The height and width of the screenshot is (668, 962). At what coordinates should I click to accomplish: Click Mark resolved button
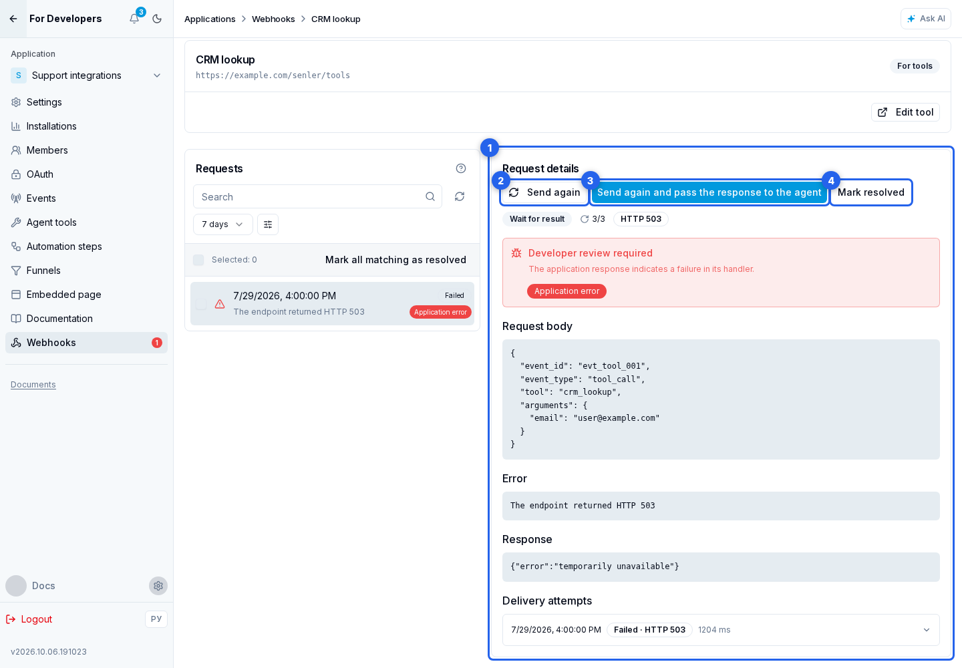click(871, 192)
